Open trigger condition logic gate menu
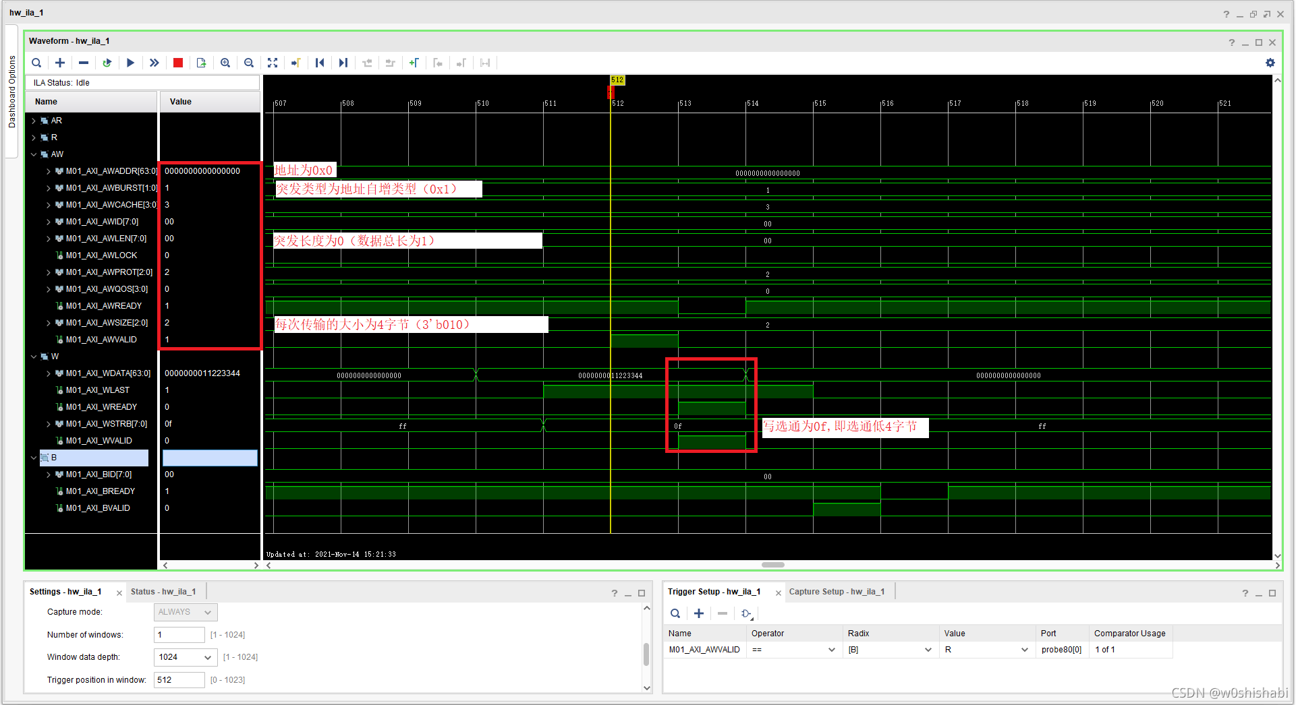The height and width of the screenshot is (705, 1298). pyautogui.click(x=747, y=613)
